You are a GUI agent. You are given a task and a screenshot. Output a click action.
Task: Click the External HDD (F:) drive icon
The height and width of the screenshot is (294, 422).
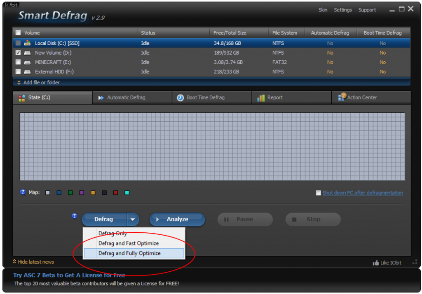(27, 72)
